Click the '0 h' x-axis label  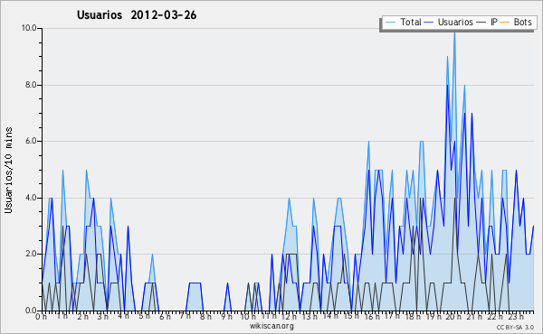tap(41, 317)
